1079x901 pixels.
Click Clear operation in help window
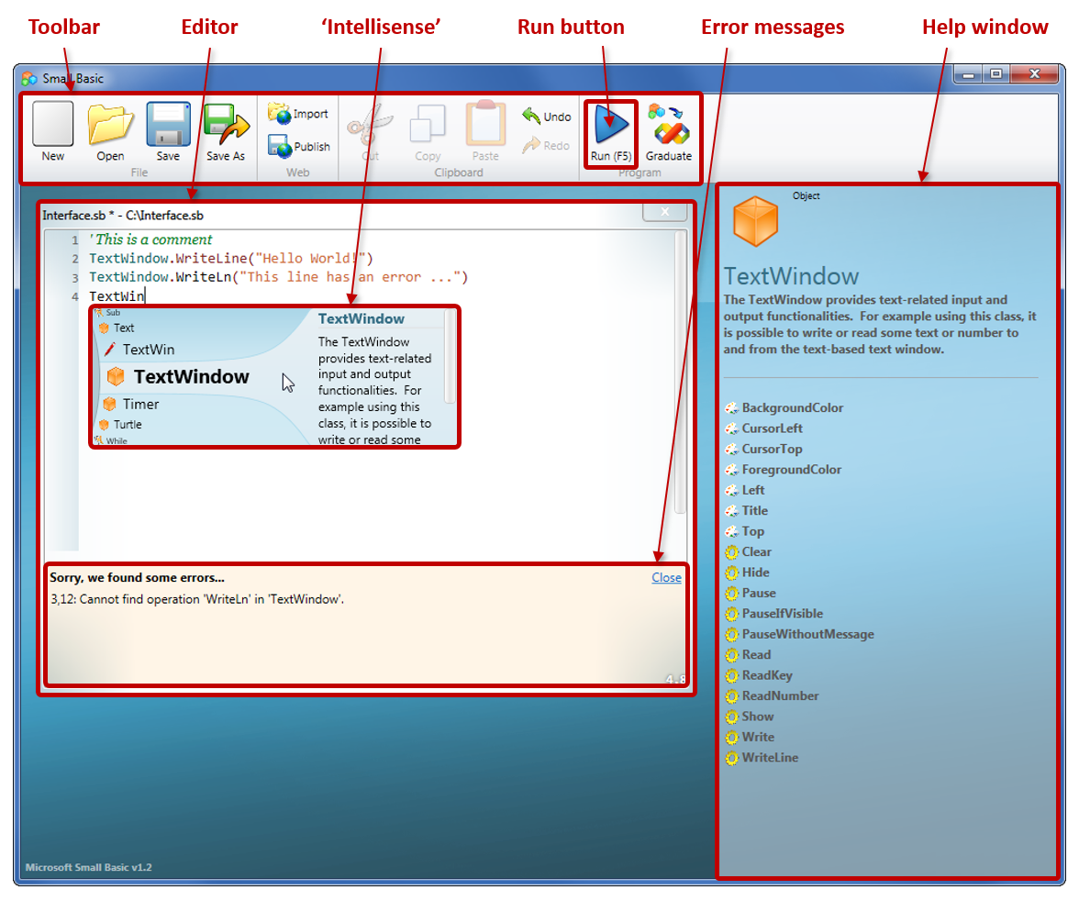[x=749, y=552]
